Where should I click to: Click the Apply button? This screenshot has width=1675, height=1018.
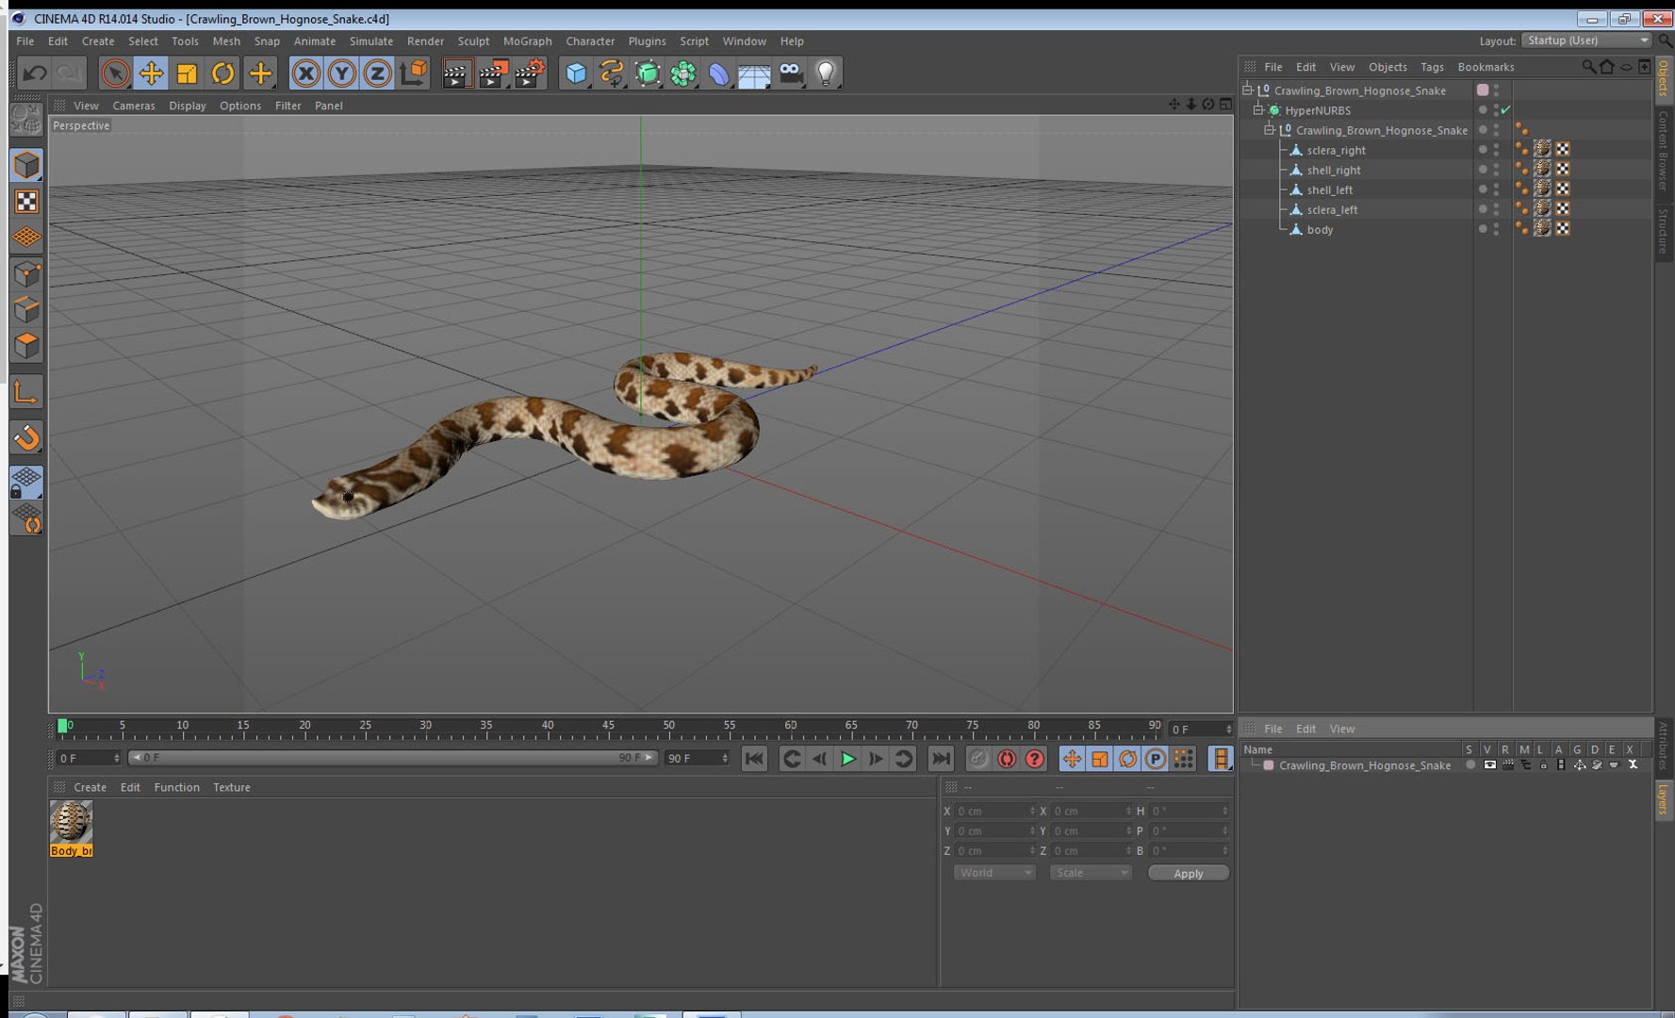(x=1188, y=873)
